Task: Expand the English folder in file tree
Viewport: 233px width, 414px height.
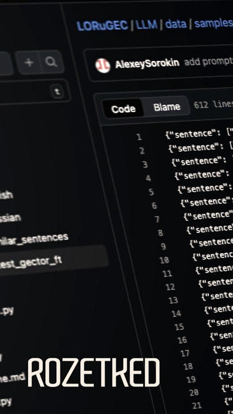Action: (x=6, y=196)
